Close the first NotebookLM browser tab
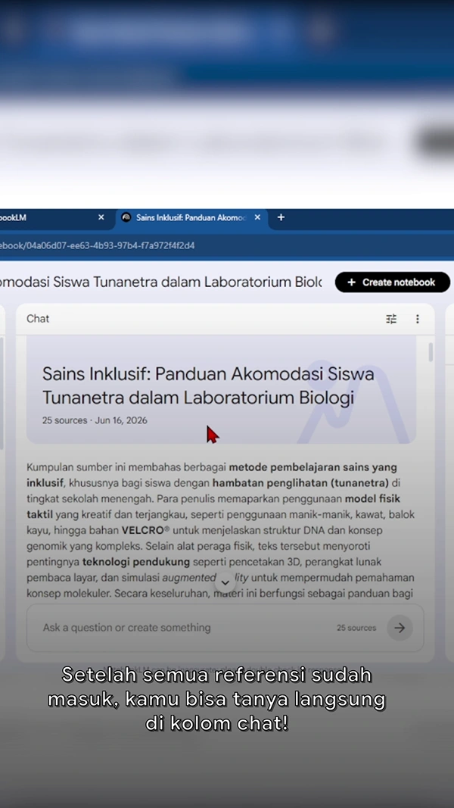The width and height of the screenshot is (454, 808). coord(101,217)
